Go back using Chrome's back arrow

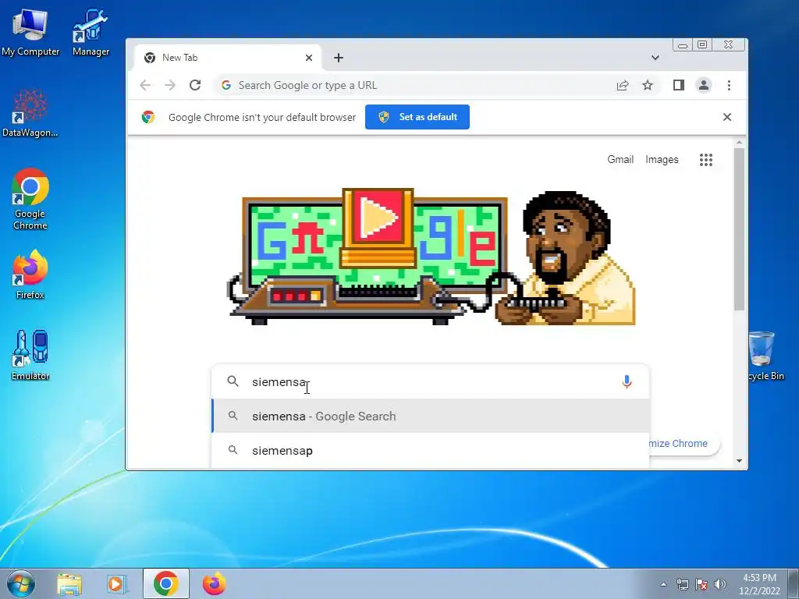click(145, 85)
